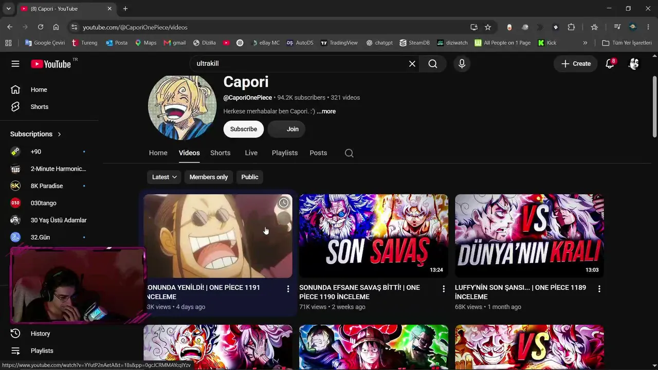658x370 pixels.
Task: Reload the page
Action: click(41, 27)
